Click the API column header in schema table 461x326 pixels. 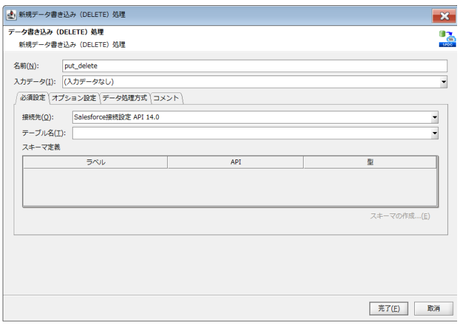235,162
